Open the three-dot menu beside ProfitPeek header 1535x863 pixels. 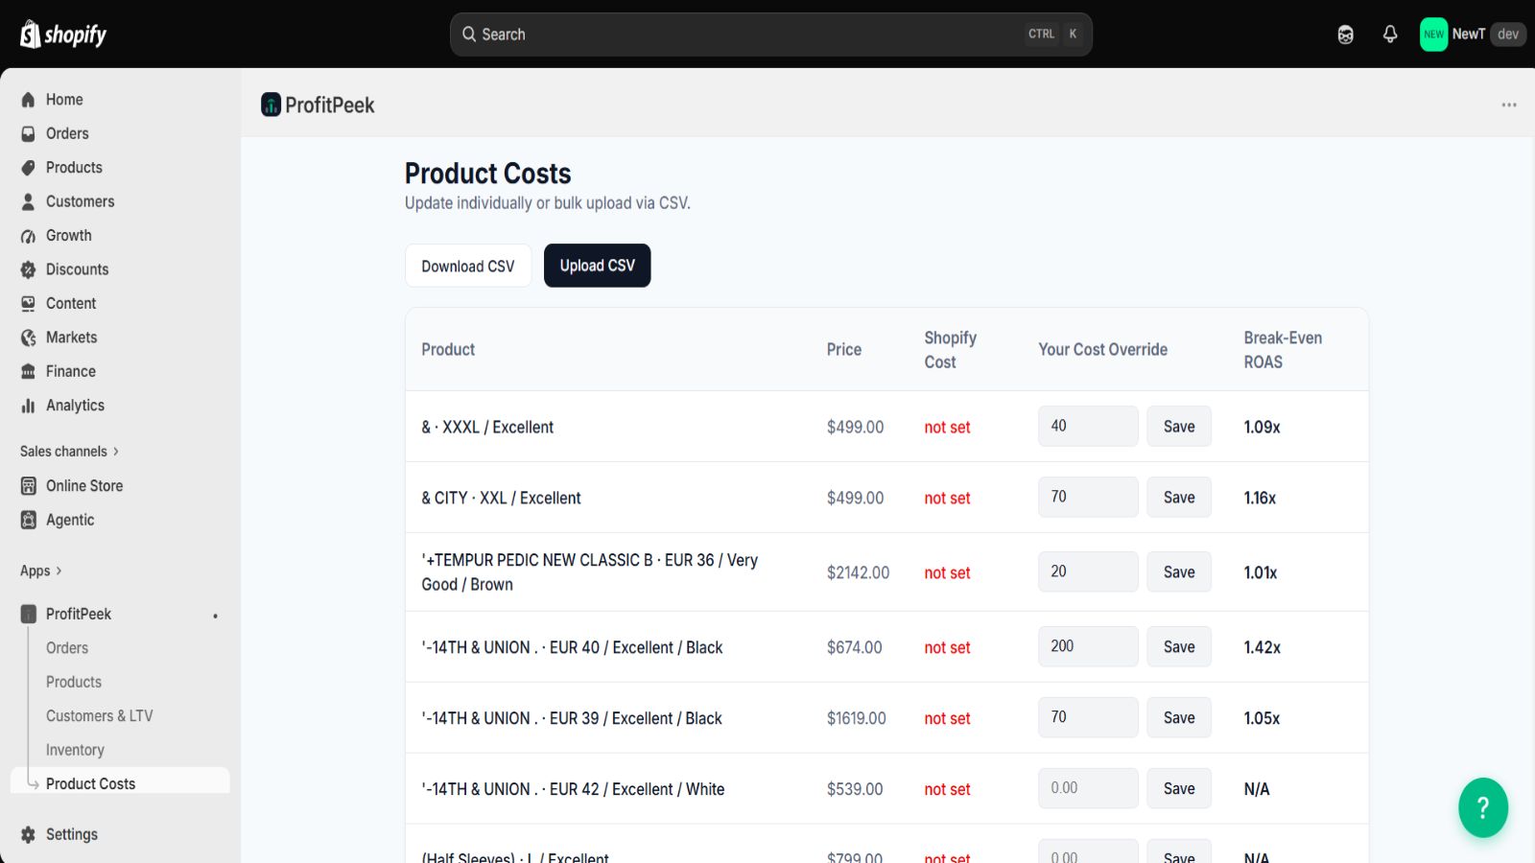[1509, 105]
